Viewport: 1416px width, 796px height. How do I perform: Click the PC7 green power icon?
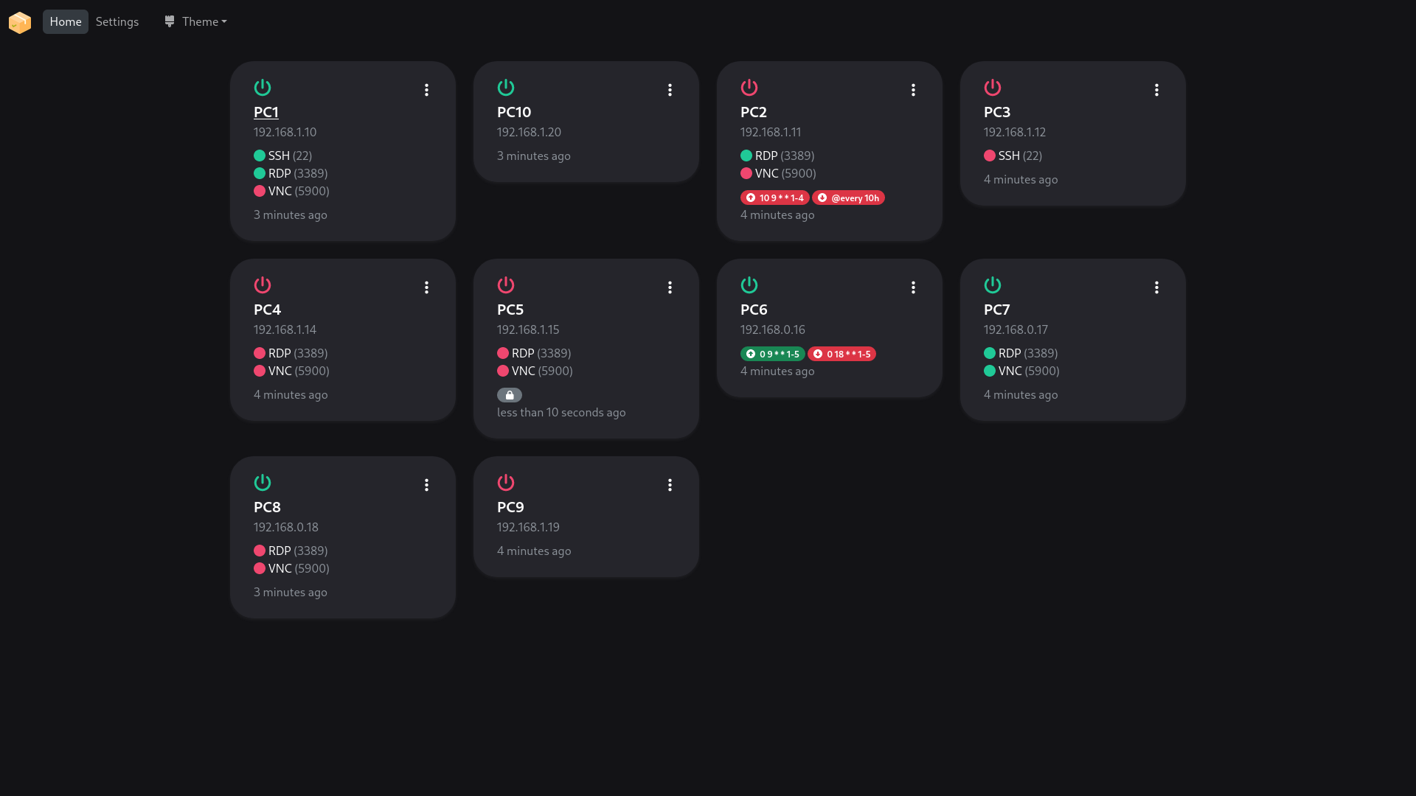[x=993, y=285]
